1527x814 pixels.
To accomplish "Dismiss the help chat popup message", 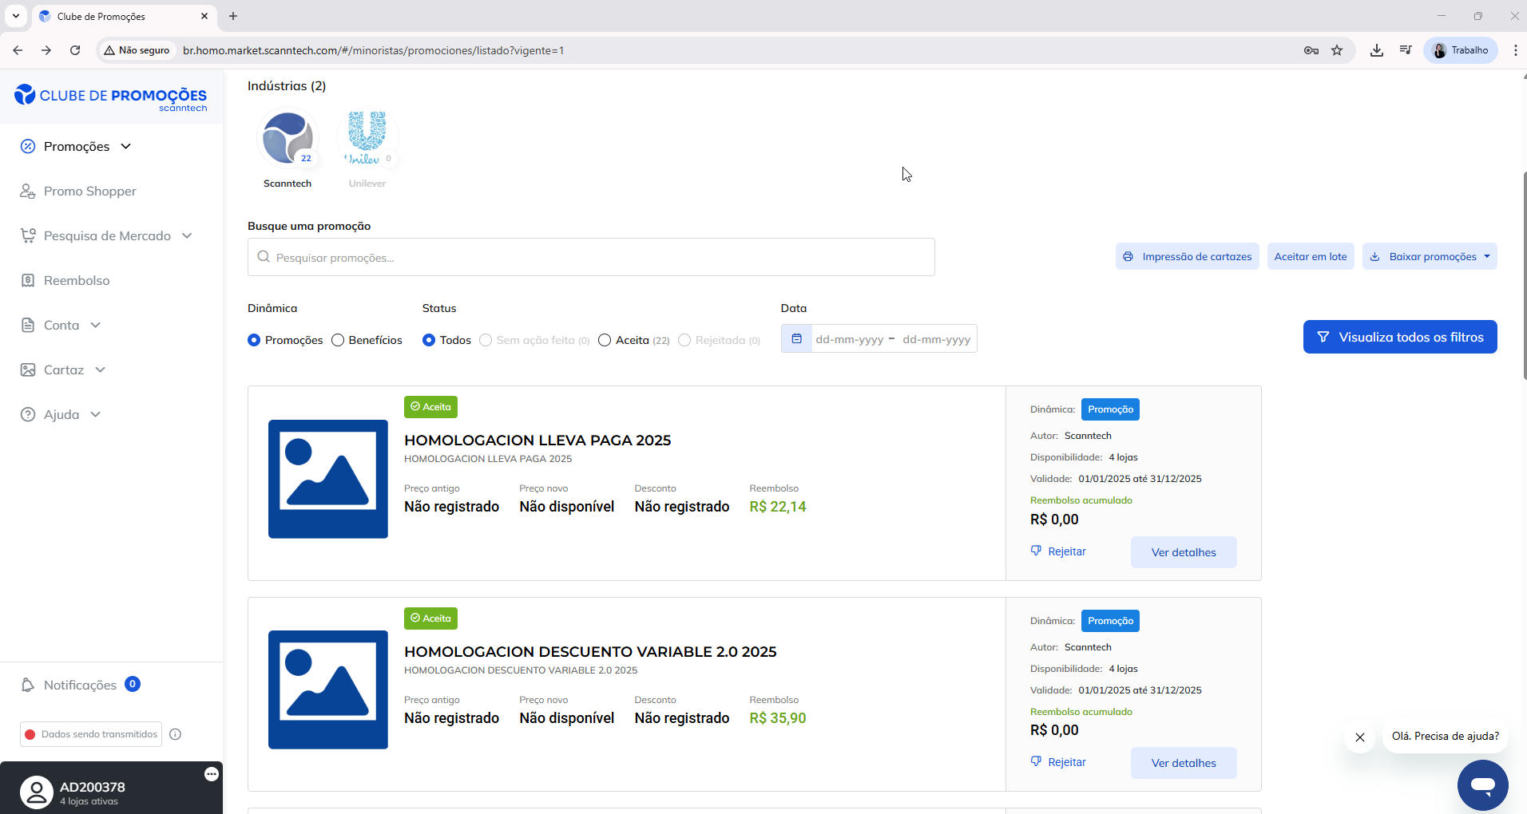I will click(x=1360, y=737).
